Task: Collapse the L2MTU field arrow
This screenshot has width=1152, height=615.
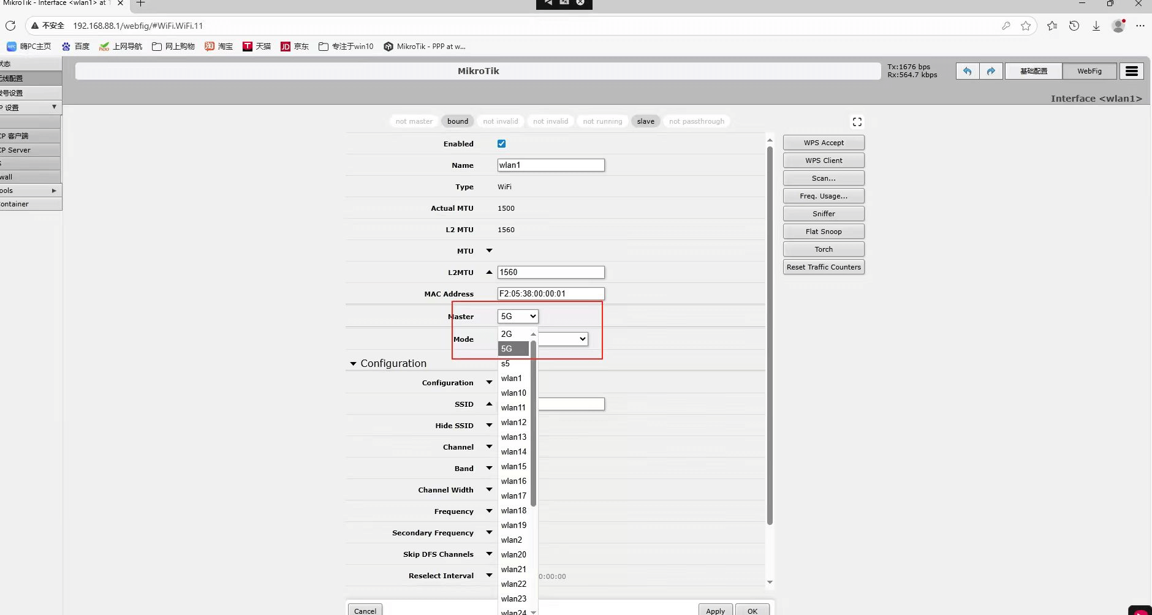Action: click(x=489, y=272)
